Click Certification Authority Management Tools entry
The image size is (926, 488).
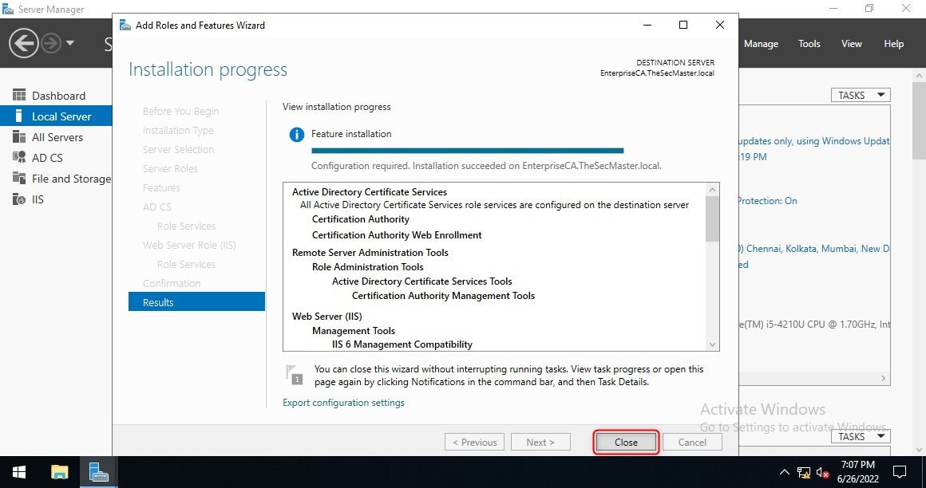point(444,296)
